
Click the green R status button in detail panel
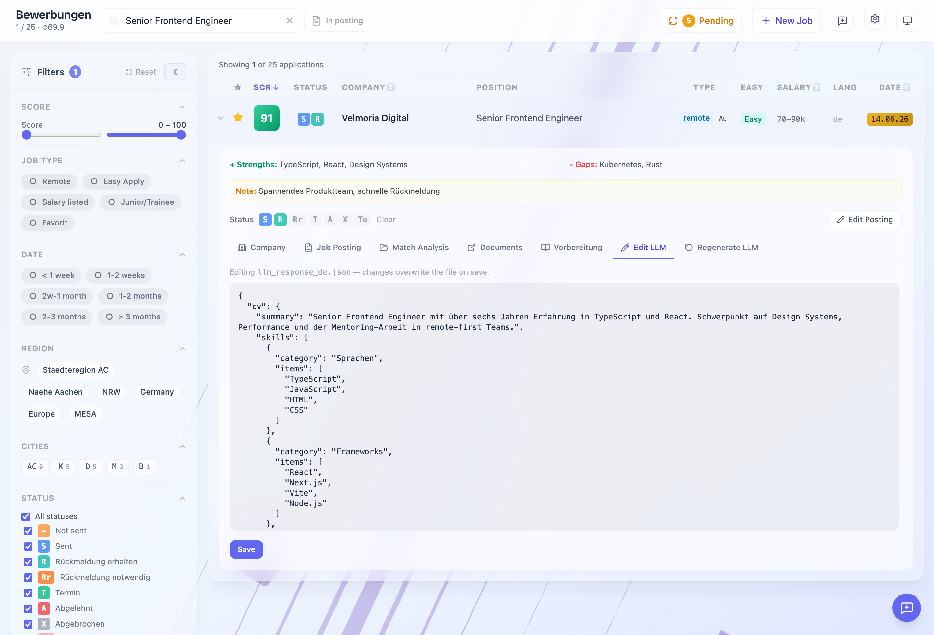(281, 220)
